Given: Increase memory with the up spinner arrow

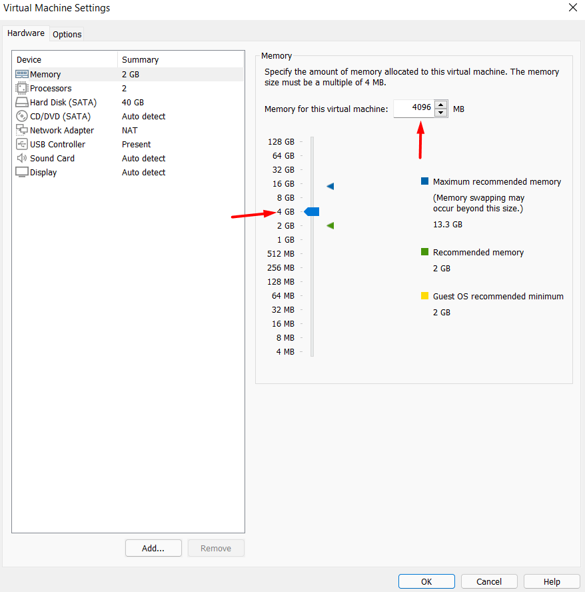Looking at the screenshot, I should (440, 104).
